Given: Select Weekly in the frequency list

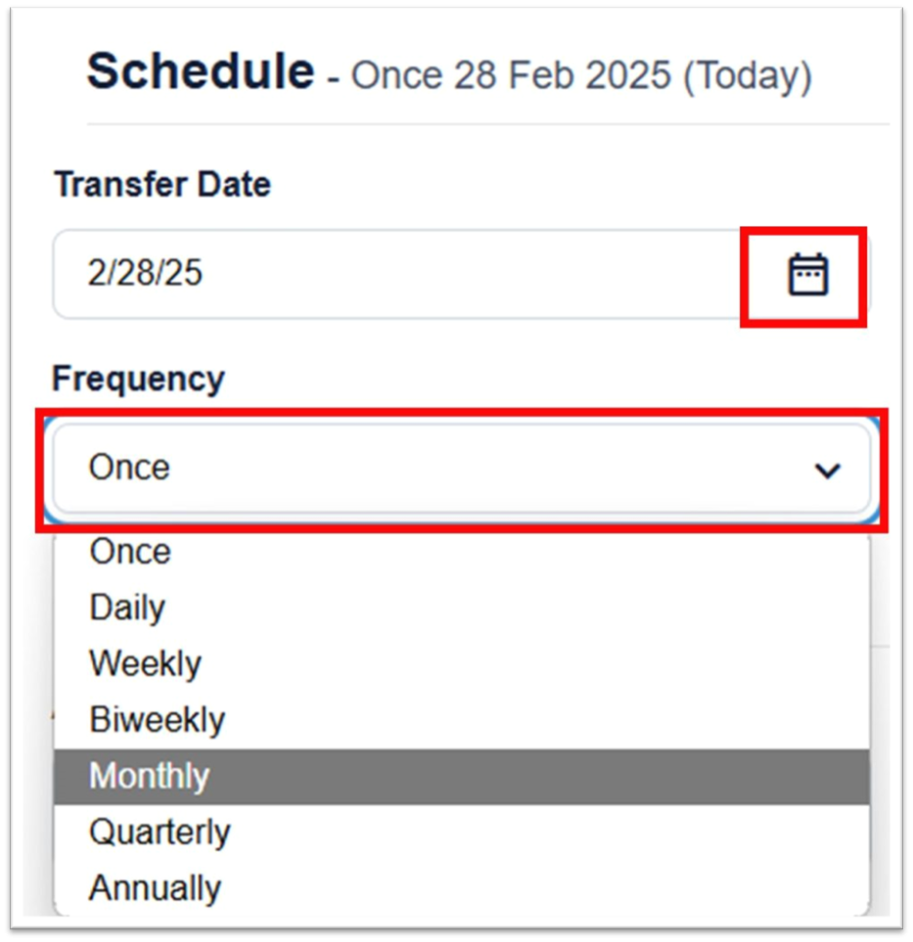Looking at the screenshot, I should click(x=145, y=664).
